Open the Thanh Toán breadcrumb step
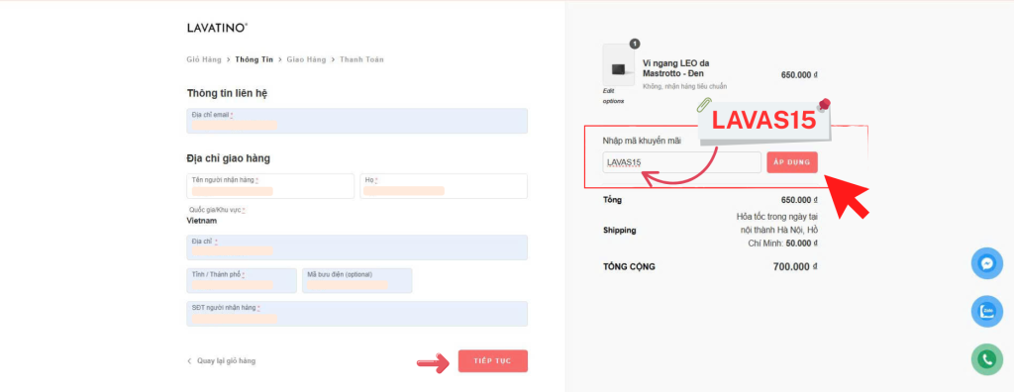This screenshot has width=1014, height=392. click(x=361, y=59)
